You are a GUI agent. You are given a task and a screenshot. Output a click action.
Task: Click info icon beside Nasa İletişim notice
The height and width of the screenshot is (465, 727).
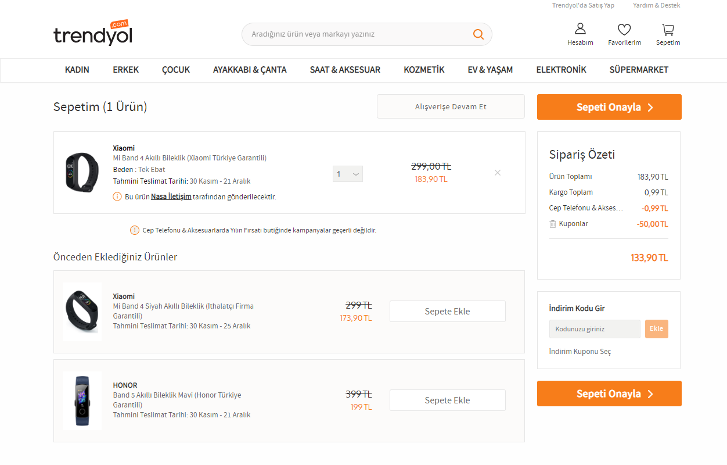click(117, 196)
